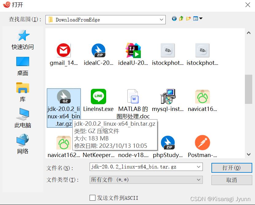Click the scroll up arrow in file list
Viewport: 255px width, 205px height.
pyautogui.click(x=249, y=33)
